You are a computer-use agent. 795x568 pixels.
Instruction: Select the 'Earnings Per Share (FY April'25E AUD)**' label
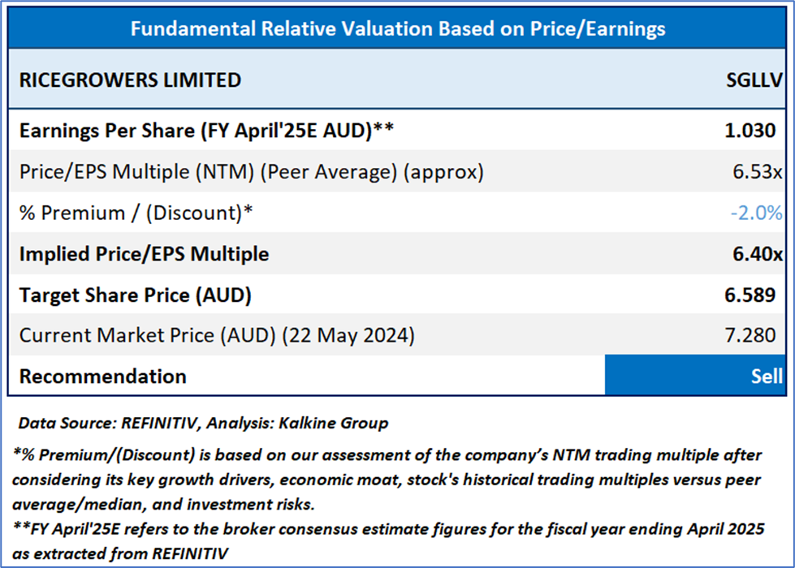point(206,131)
